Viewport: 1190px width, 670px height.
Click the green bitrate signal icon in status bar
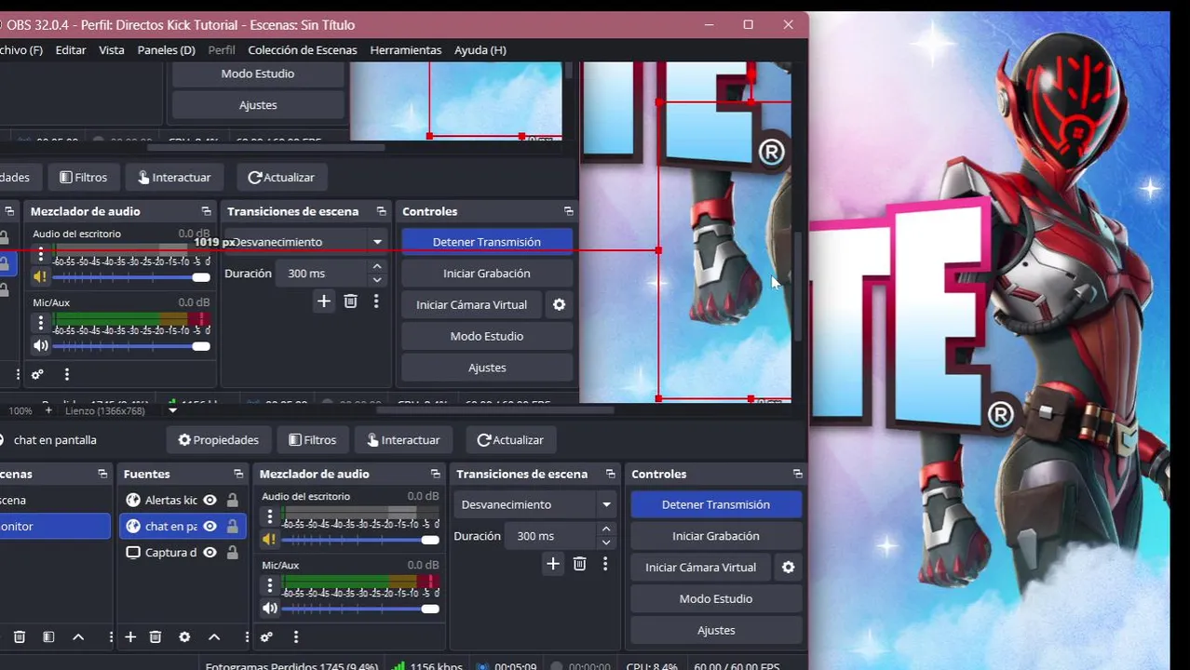[x=399, y=666]
